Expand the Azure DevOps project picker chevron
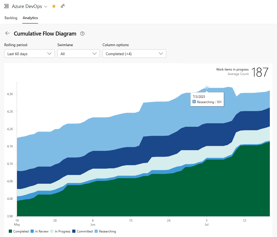The width and height of the screenshot is (277, 237). (46, 6)
